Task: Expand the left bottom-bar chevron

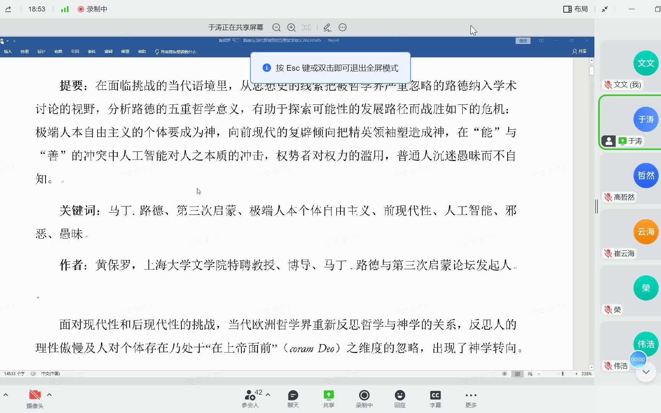Action: pyautogui.click(x=6, y=395)
